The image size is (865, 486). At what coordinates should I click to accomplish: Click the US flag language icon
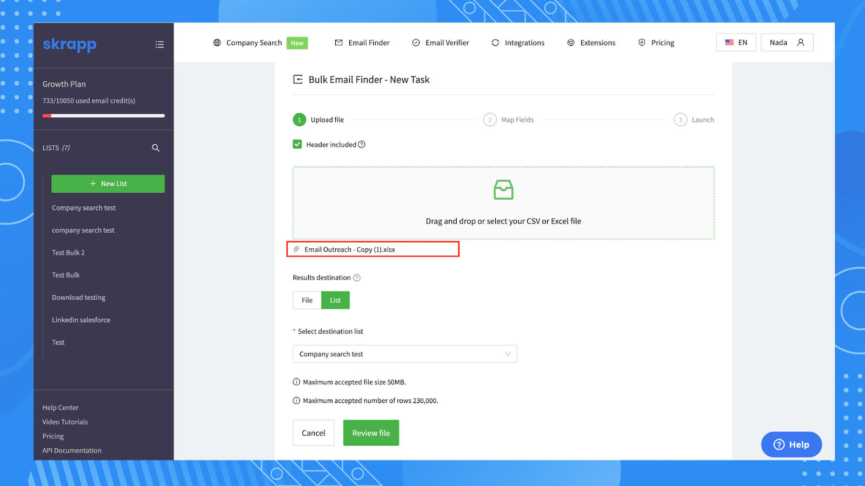(729, 43)
